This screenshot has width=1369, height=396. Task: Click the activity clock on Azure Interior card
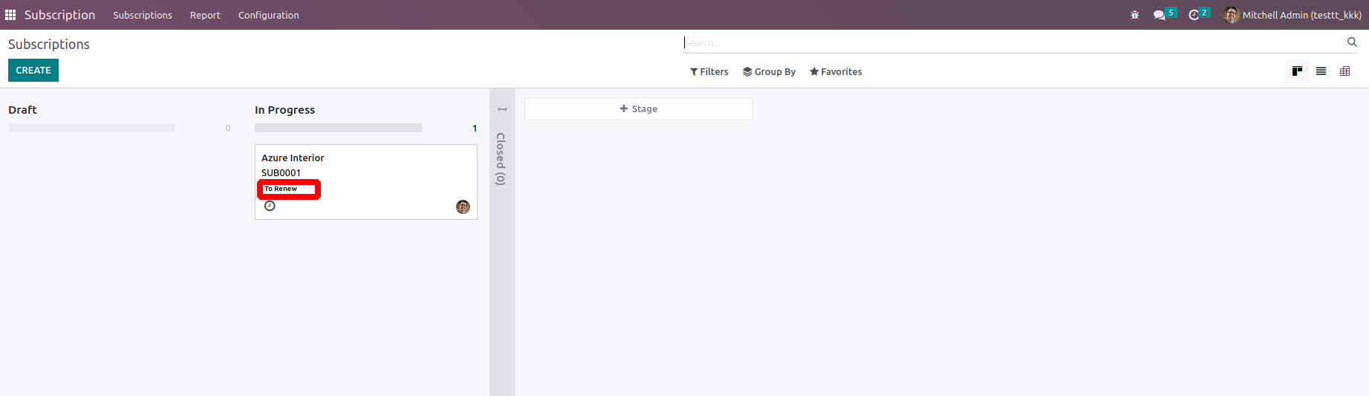270,206
